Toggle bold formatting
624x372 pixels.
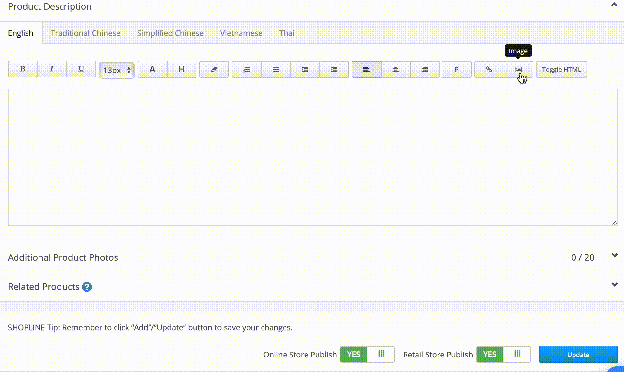(x=23, y=69)
